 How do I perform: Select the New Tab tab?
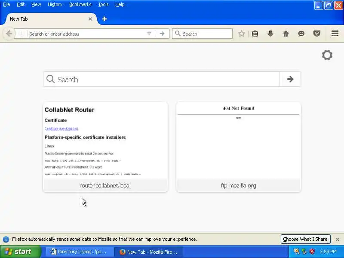pos(50,19)
